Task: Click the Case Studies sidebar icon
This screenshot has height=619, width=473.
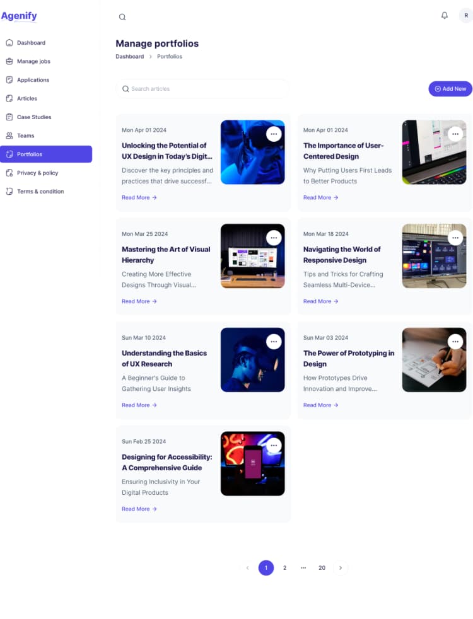Action: pyautogui.click(x=9, y=117)
